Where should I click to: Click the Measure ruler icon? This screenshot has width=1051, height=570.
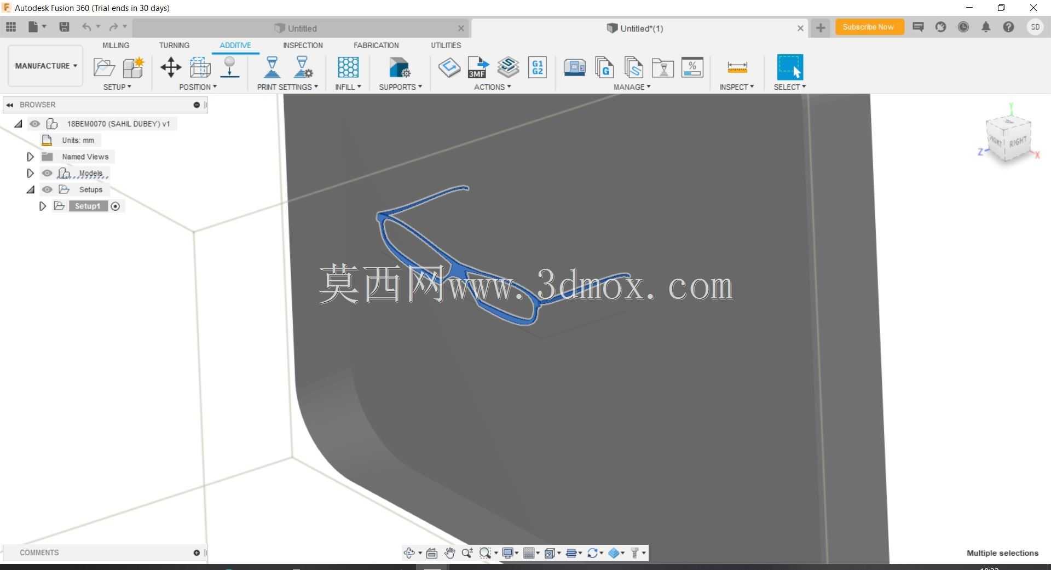(737, 68)
